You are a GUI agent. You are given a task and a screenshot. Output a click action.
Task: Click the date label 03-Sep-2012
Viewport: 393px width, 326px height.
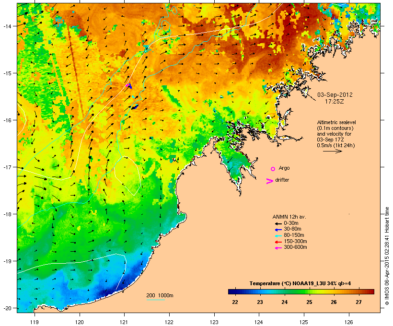335,95
